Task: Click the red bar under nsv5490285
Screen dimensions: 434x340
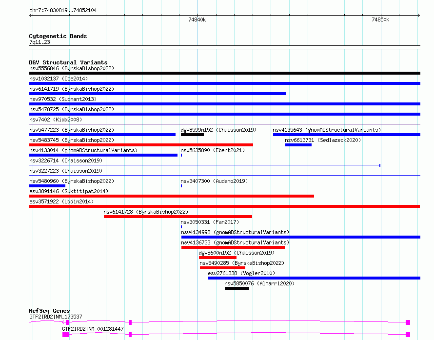Action: 222,268
